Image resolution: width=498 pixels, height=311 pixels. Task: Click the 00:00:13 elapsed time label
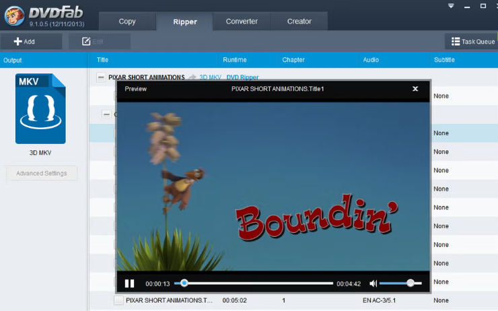157,283
